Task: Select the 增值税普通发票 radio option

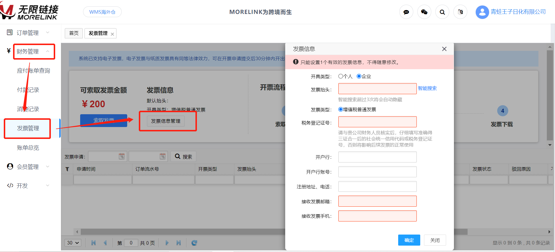Action: (341, 109)
